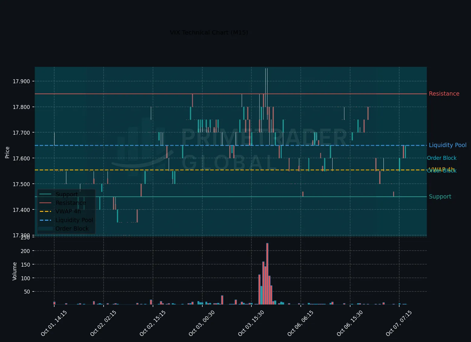Click the 17.900 price tick label
The height and width of the screenshot is (342, 471).
(x=21, y=81)
